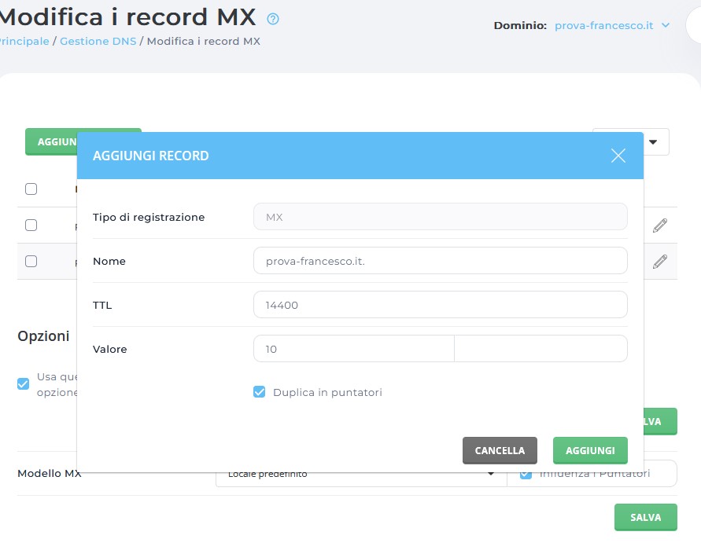This screenshot has width=701, height=550.
Task: Click the pencil edit icon in second row
Action: click(659, 262)
